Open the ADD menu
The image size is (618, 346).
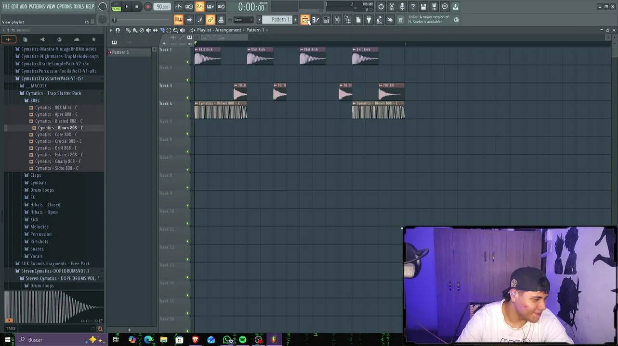[24, 7]
